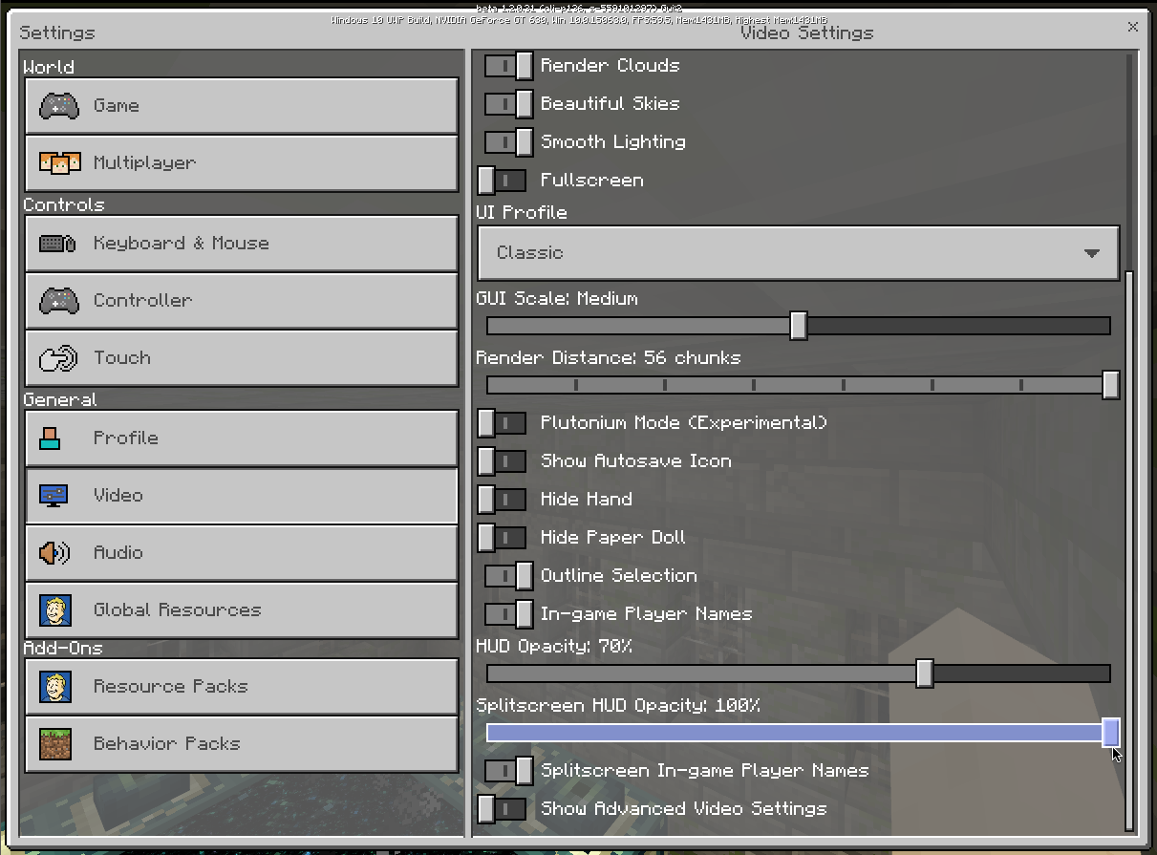The height and width of the screenshot is (855, 1157).
Task: Click the GUI Scale slider handle
Action: pos(799,326)
